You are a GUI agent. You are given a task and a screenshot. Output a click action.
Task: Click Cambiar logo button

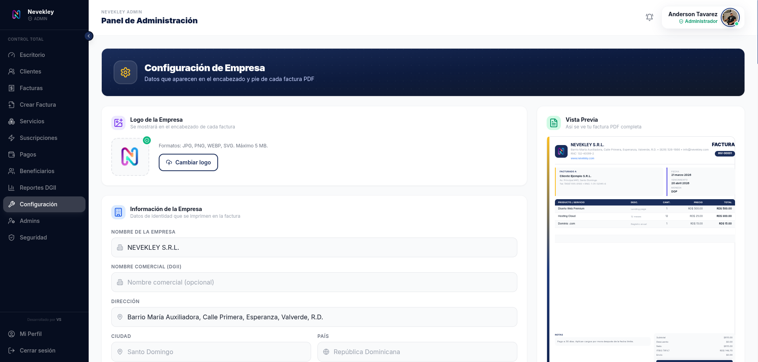tap(188, 162)
